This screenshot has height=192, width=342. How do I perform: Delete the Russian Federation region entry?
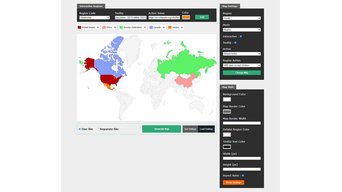pos(145,27)
